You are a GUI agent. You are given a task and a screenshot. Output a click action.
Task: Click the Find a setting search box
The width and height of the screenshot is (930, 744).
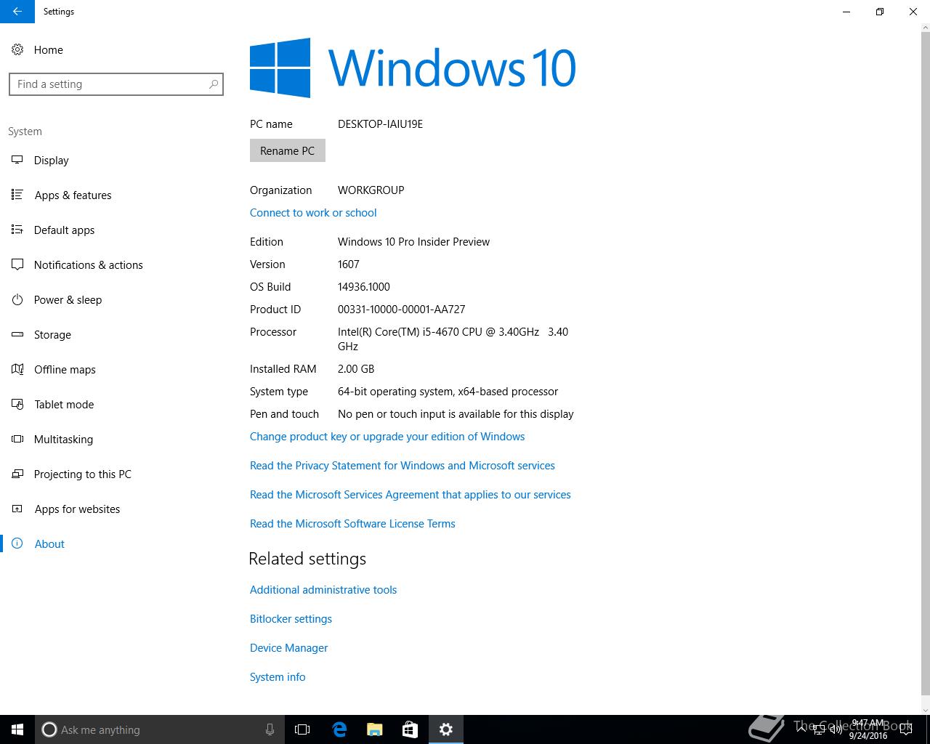tap(116, 84)
